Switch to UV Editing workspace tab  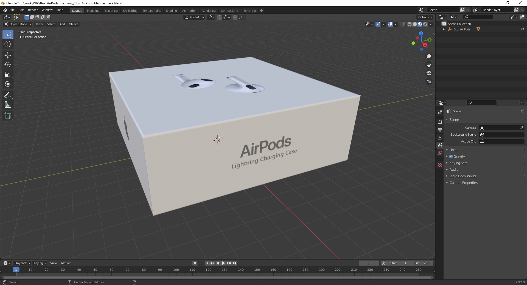click(130, 11)
